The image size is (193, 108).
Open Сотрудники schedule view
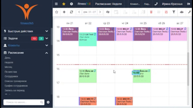click(11, 77)
